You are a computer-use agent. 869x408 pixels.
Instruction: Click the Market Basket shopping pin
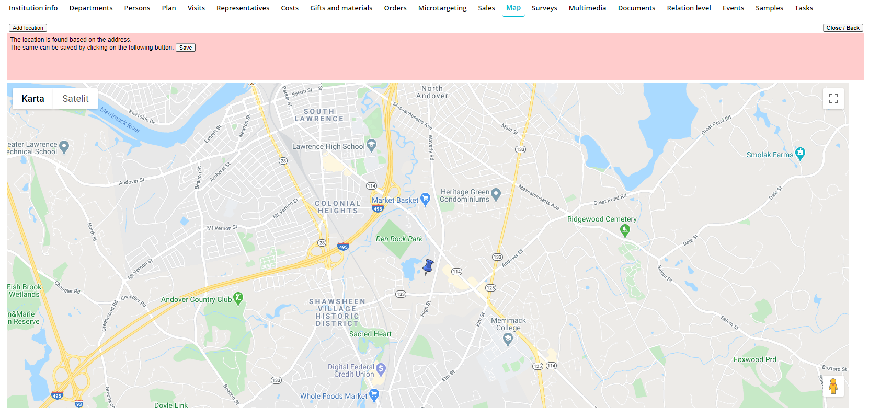pyautogui.click(x=425, y=200)
